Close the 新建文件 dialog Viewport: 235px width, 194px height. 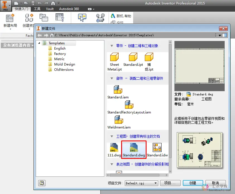(x=223, y=28)
